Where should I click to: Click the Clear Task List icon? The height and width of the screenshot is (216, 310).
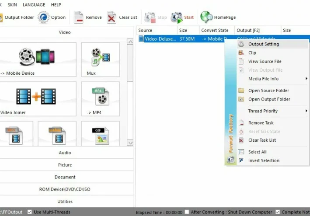[241, 140]
